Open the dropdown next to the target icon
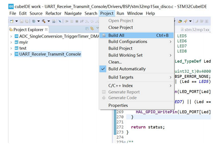This screenshot has width=219, height=147. point(38,21)
